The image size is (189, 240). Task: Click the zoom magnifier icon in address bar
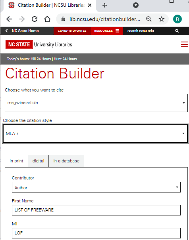click(x=149, y=19)
